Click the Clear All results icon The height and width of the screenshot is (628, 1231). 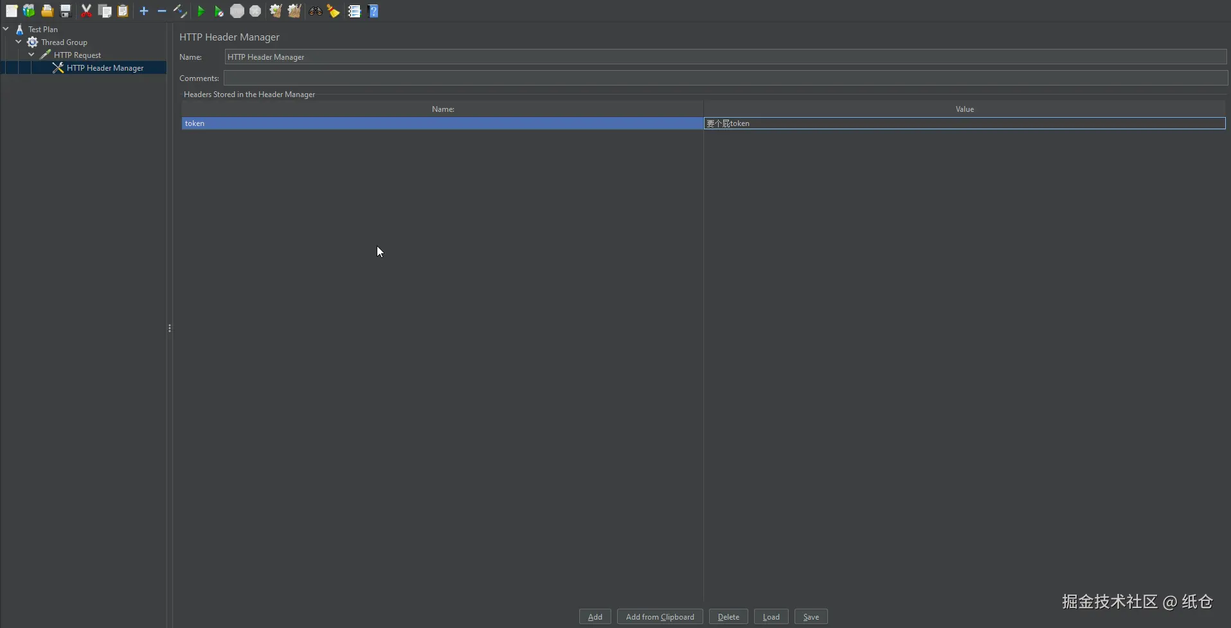coord(294,11)
